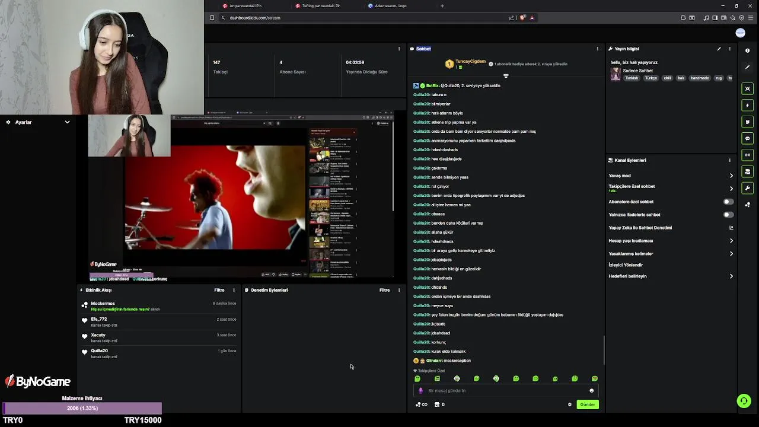Edit stream info with the pencil in Yayın bilgisi
Image resolution: width=759 pixels, height=427 pixels.
pyautogui.click(x=719, y=49)
